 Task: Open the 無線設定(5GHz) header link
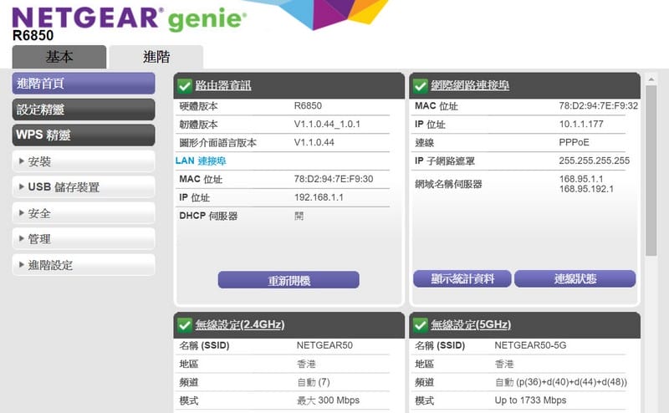click(471, 324)
